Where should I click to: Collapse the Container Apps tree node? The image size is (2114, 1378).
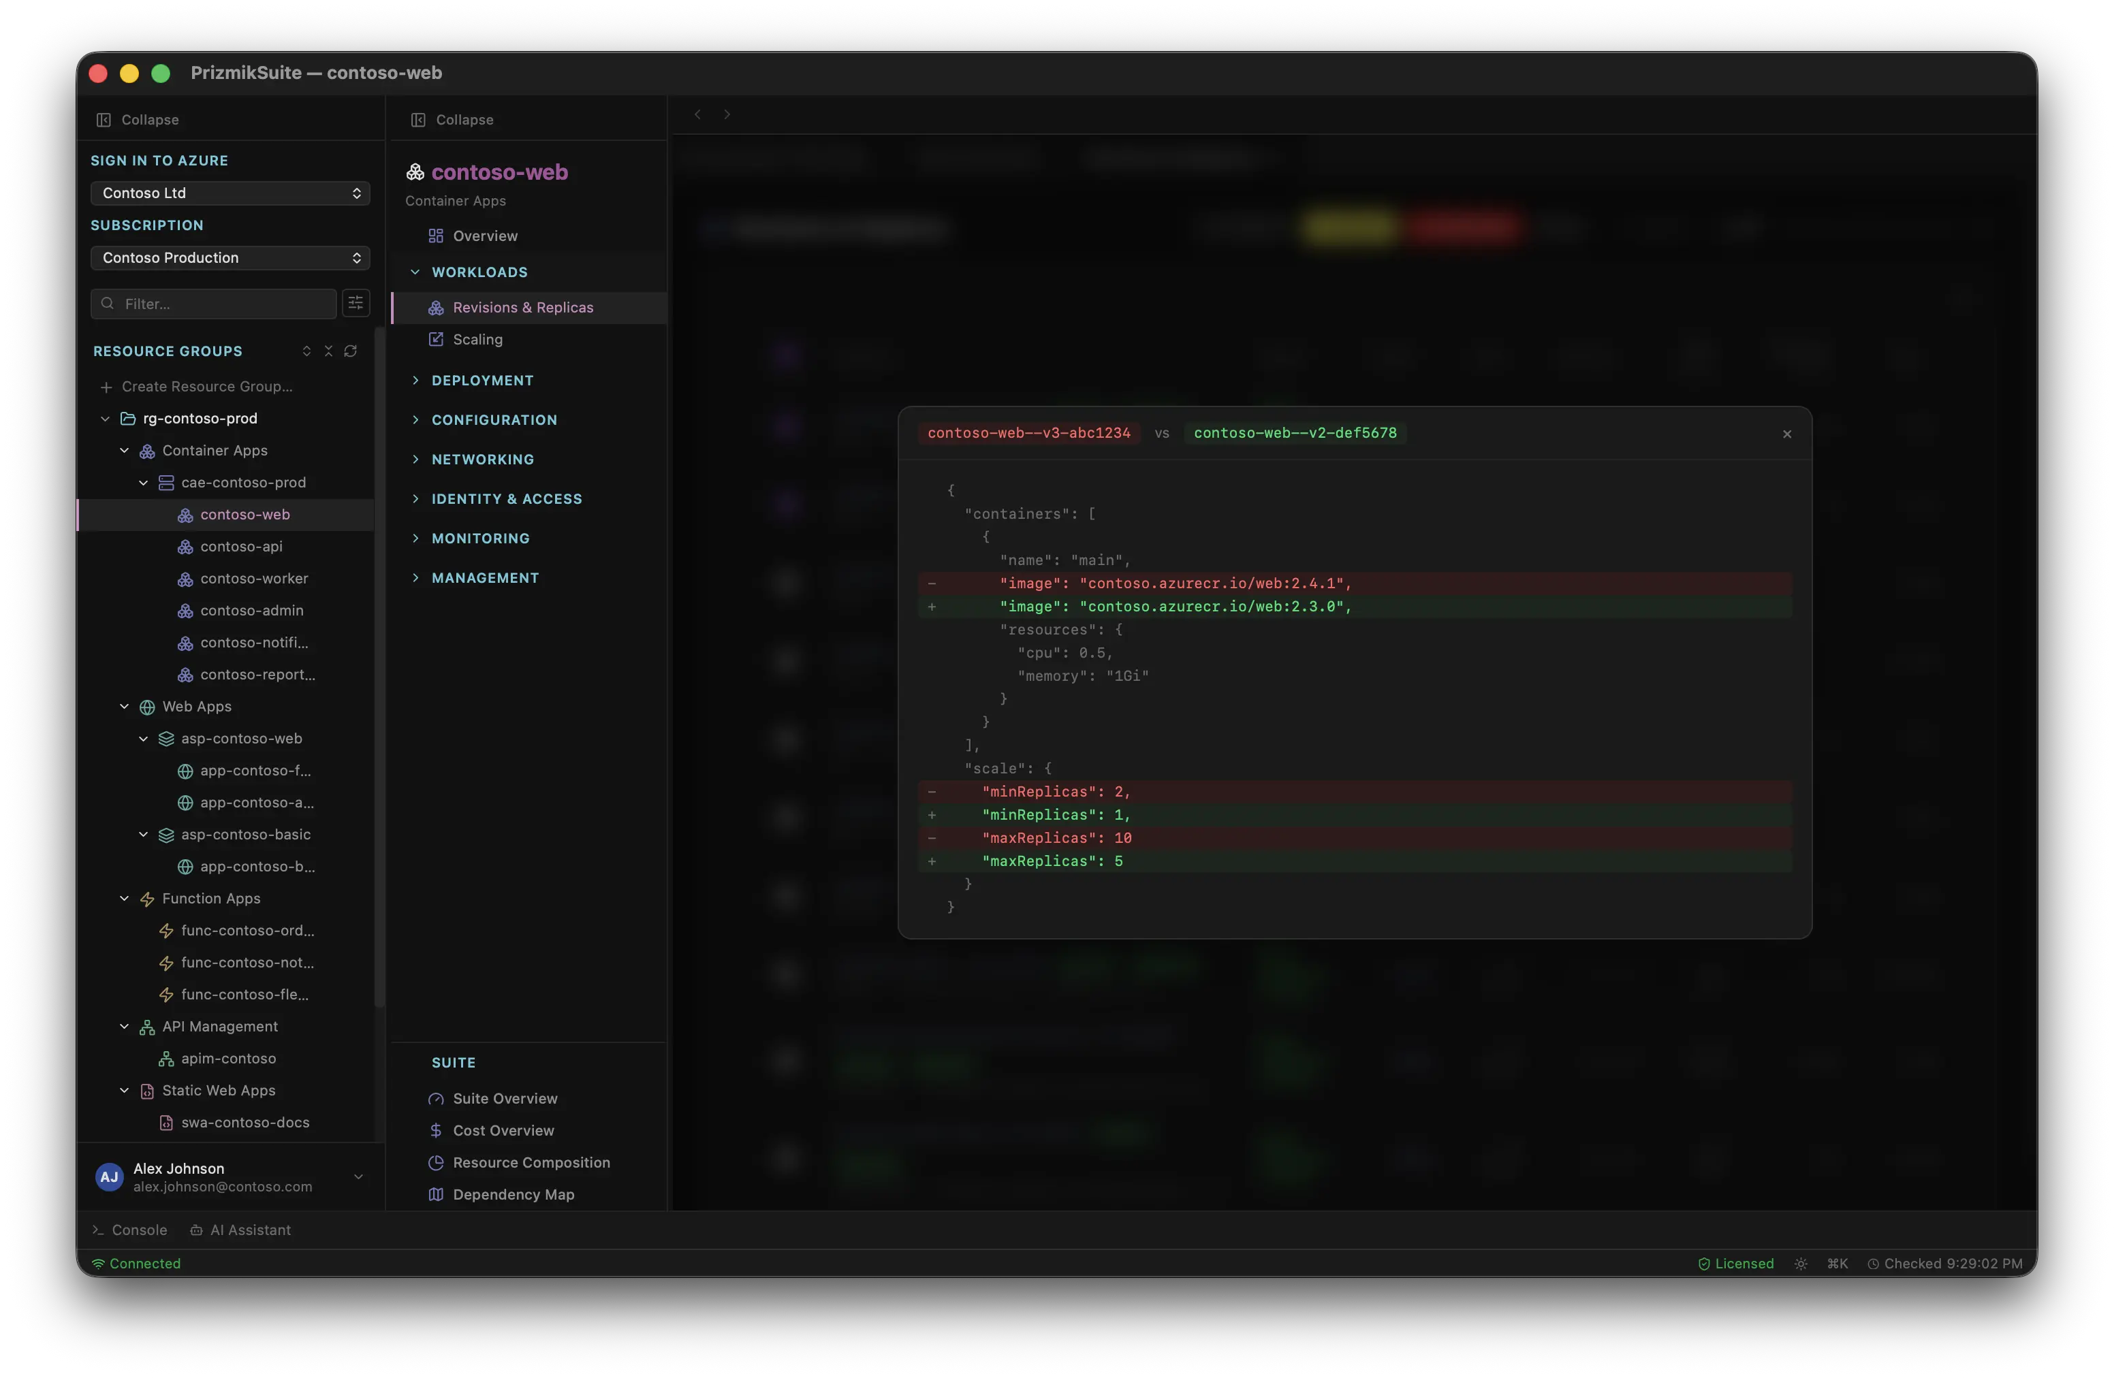tap(125, 451)
